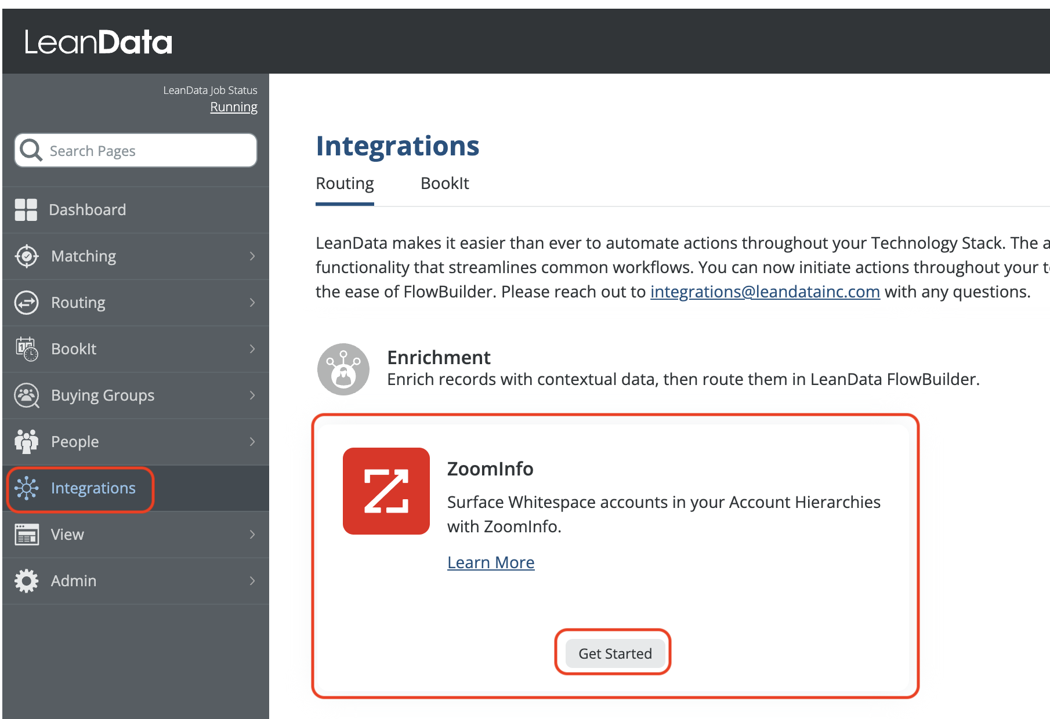Click the integrations@leandatainc.com email link
The image size is (1050, 719).
pyautogui.click(x=765, y=292)
